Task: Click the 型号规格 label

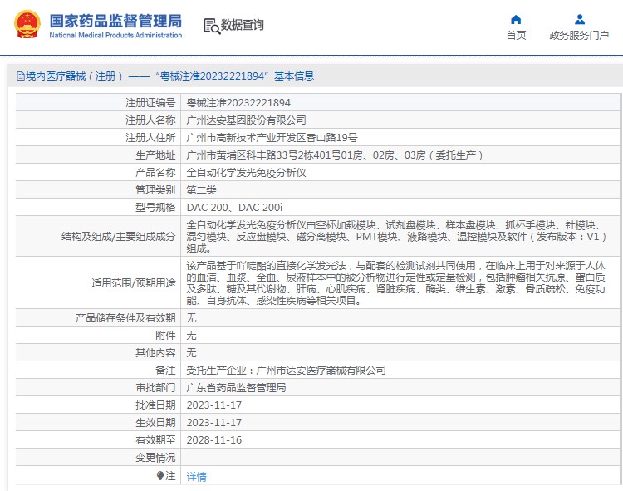Action: pos(155,208)
